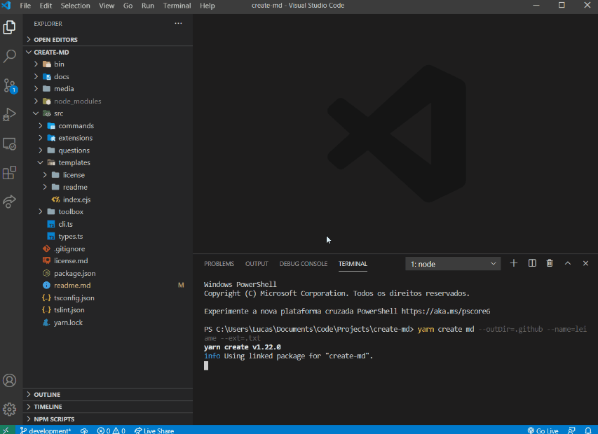Screen dimensions: 598x434
Task: Maximize the panel with up chevron
Action: tap(567, 263)
